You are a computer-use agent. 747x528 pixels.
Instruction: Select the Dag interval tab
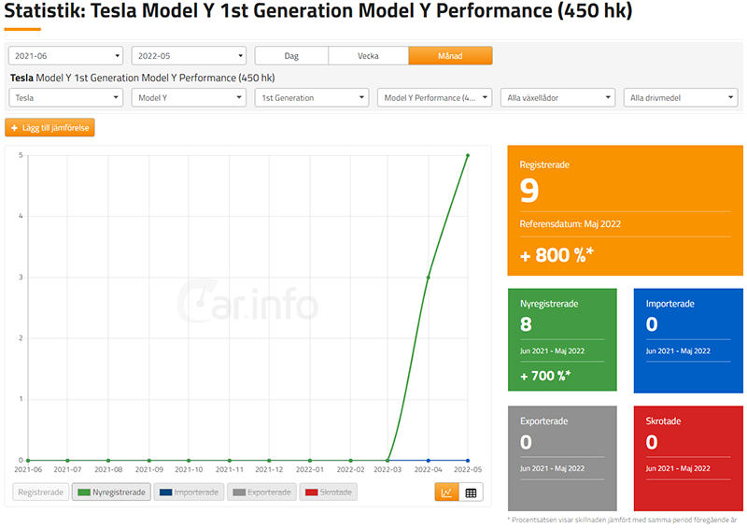click(x=291, y=56)
